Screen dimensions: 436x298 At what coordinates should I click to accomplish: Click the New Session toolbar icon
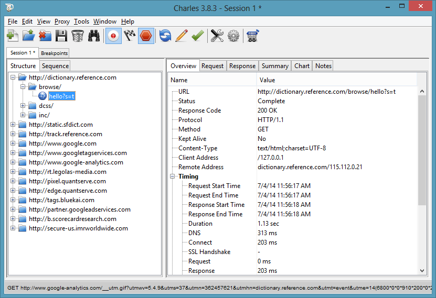click(x=13, y=36)
